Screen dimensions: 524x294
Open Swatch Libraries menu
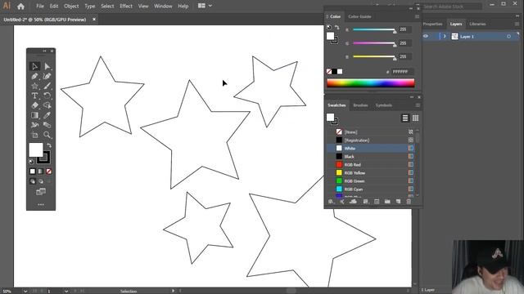[x=331, y=202]
